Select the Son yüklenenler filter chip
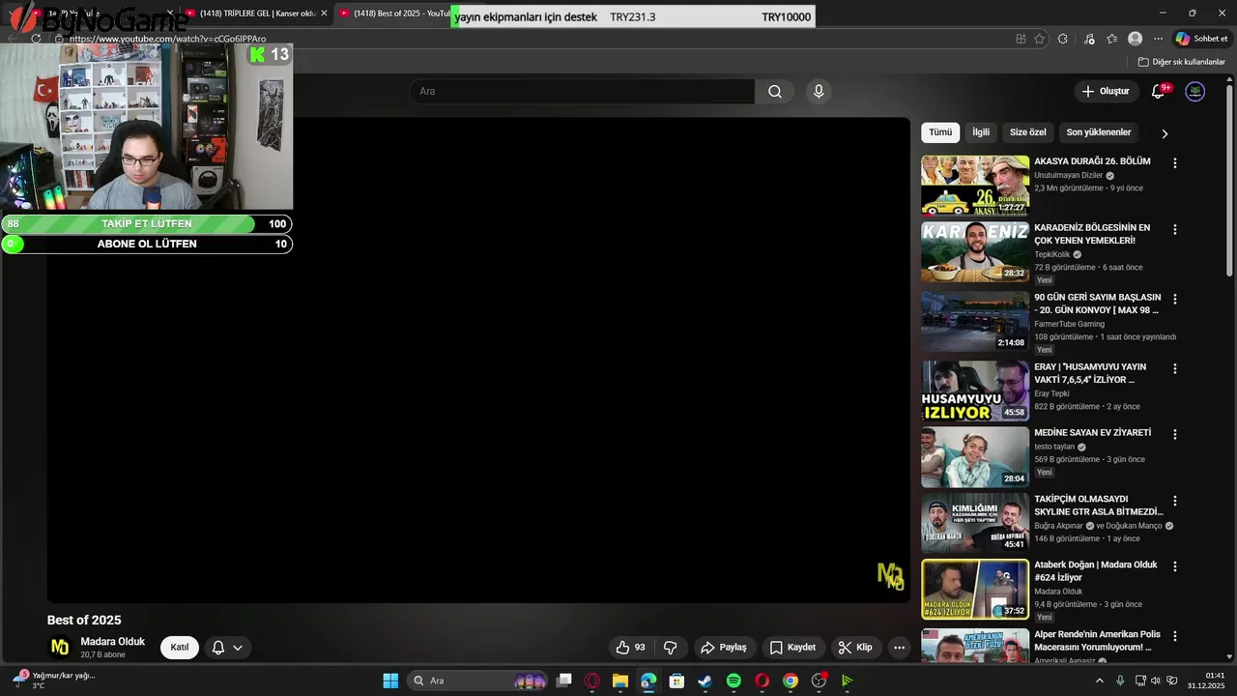 pyautogui.click(x=1099, y=132)
